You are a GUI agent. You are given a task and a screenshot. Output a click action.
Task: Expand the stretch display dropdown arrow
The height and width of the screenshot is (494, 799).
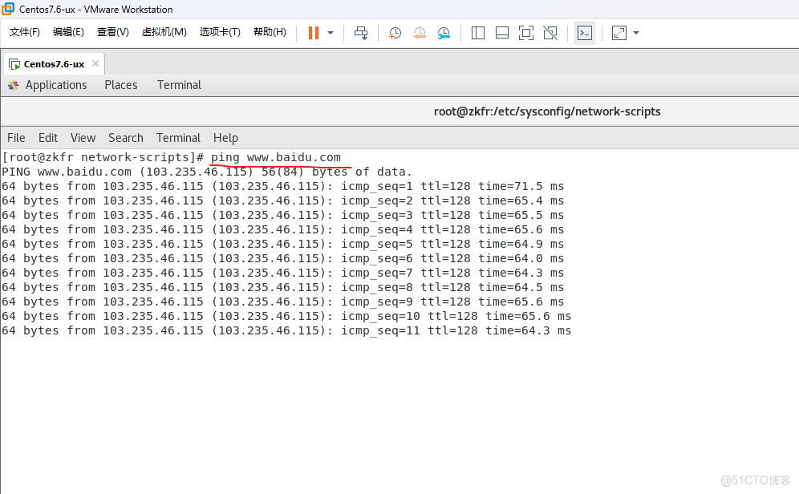click(x=636, y=33)
